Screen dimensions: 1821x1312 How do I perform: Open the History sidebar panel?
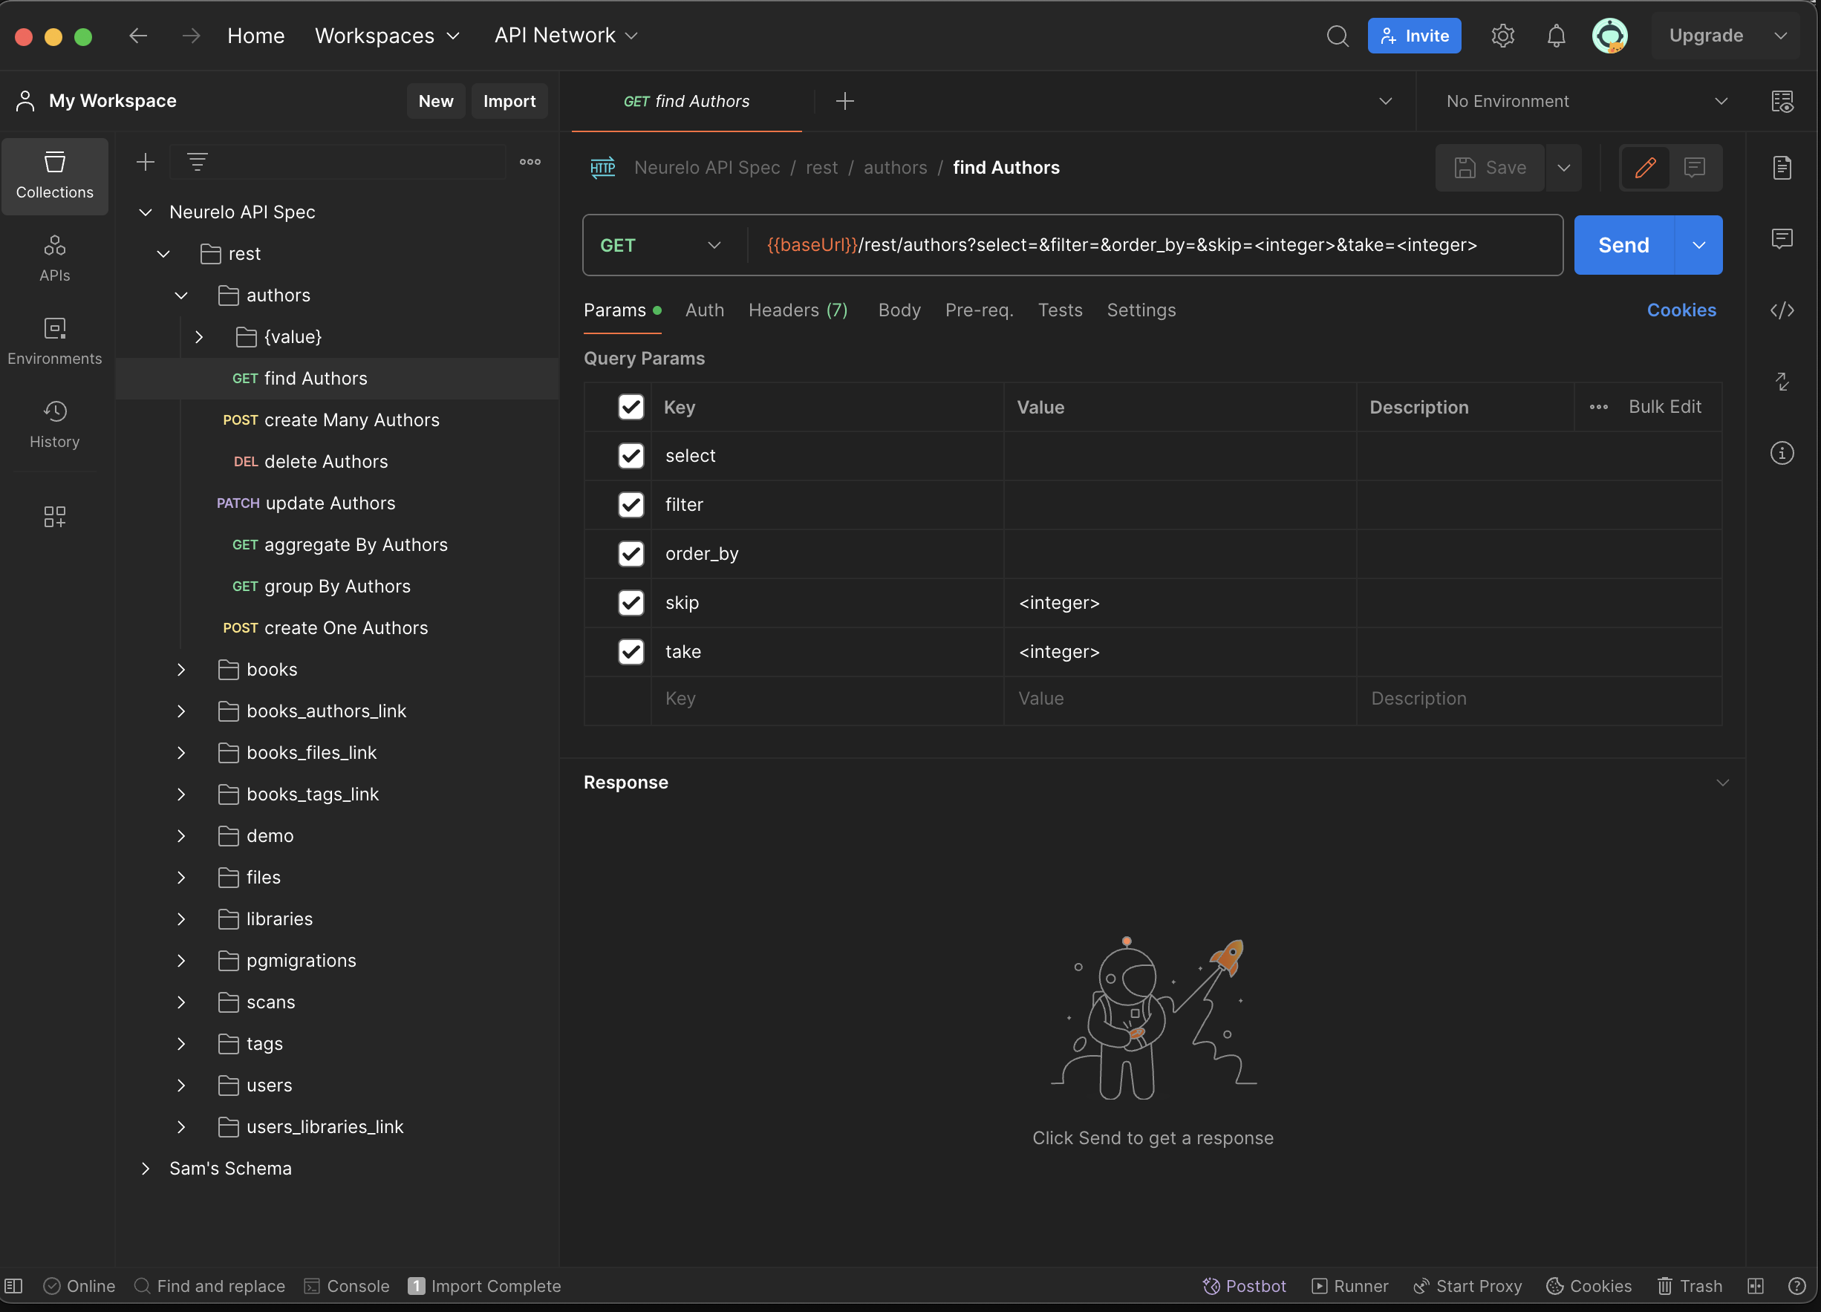coord(55,424)
